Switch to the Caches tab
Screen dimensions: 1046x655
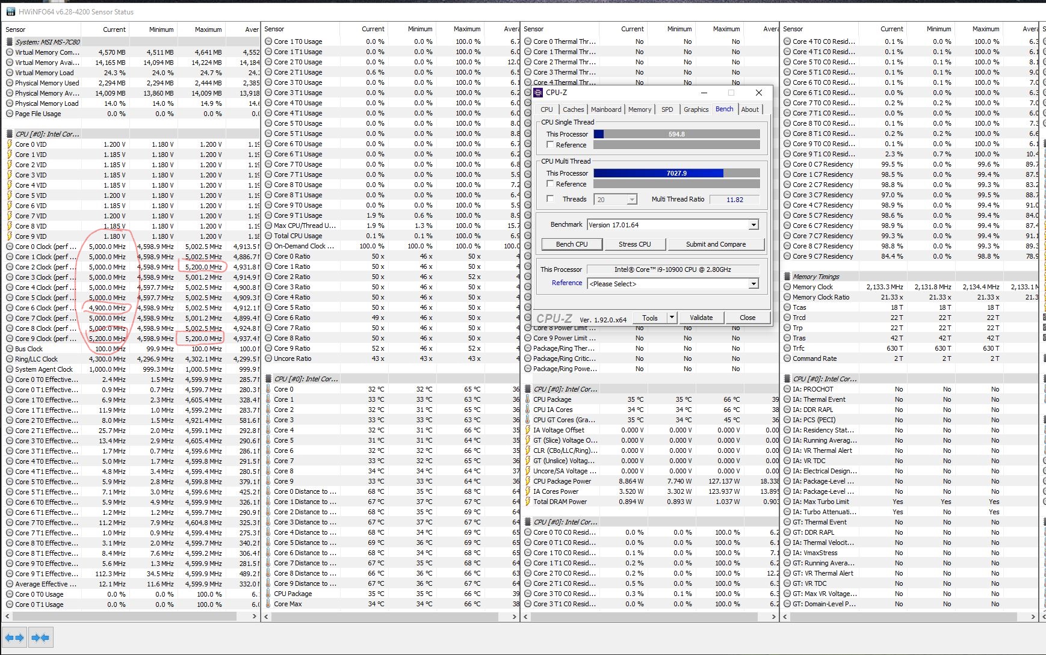click(x=573, y=109)
